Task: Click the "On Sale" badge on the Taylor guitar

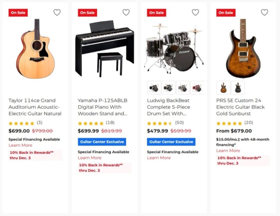Action: [18, 12]
